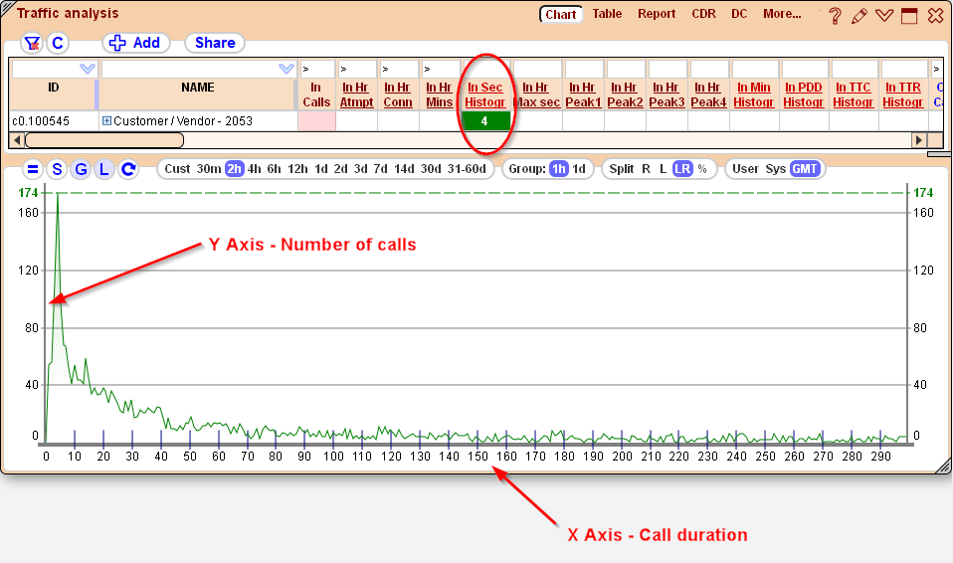Click the round L button in chart toolbar
The height and width of the screenshot is (563, 953).
(104, 169)
